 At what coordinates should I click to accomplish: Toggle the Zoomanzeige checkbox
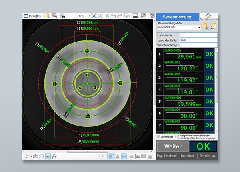pos(159,137)
